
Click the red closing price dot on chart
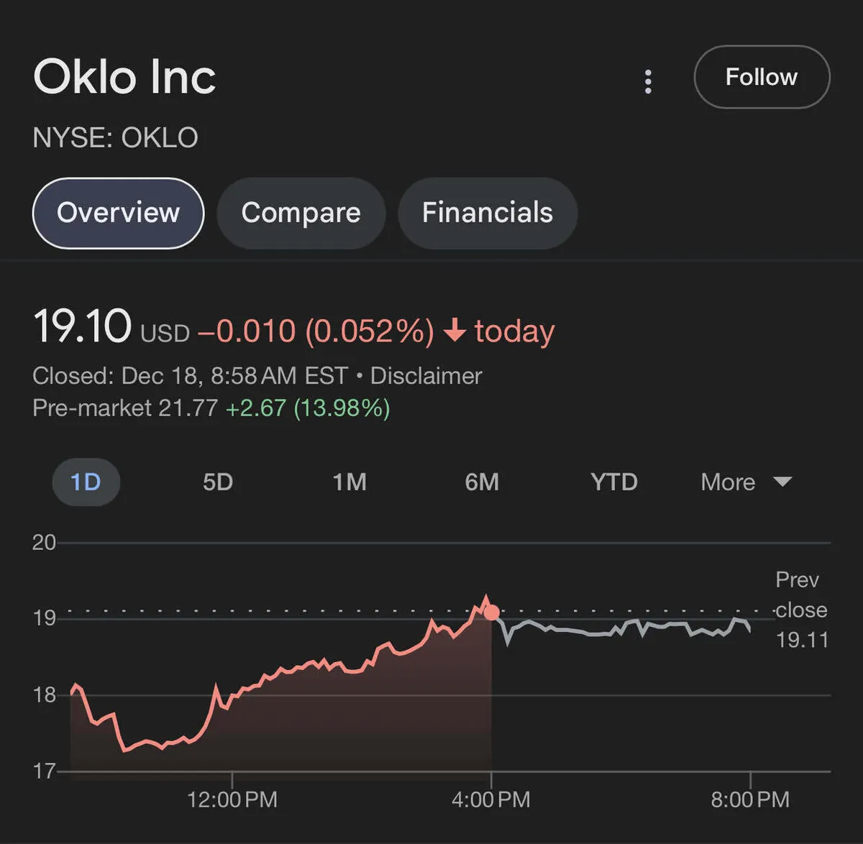[492, 613]
